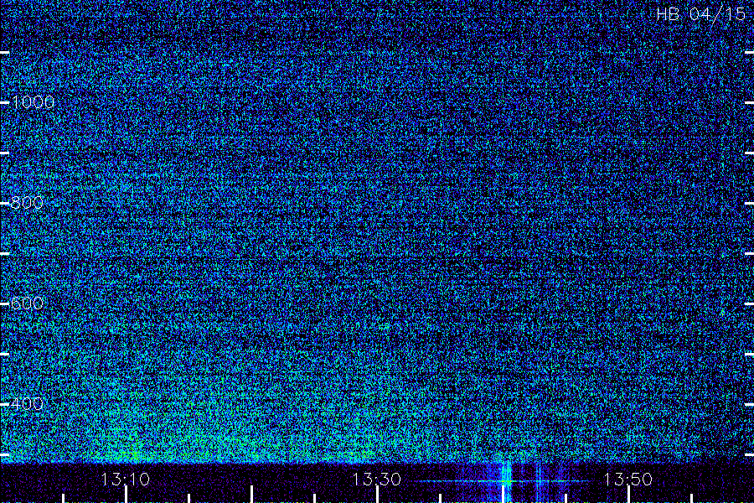Click the tick mark above the 13:10 label

pos(126,495)
